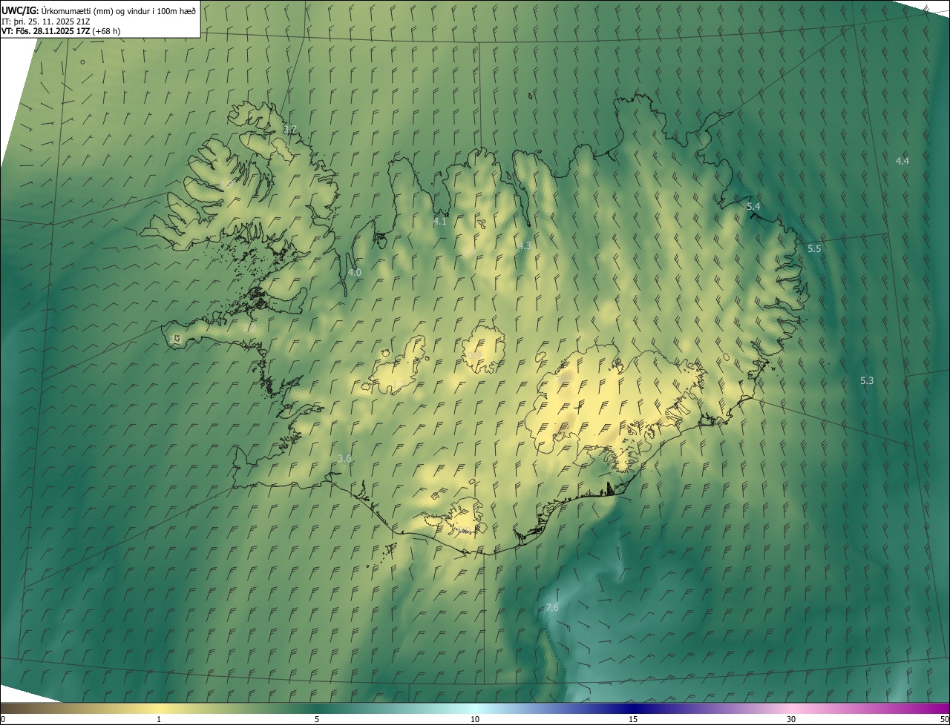This screenshot has height=725, width=950.
Task: Click the '15' tick on the color scale
Action: (633, 719)
